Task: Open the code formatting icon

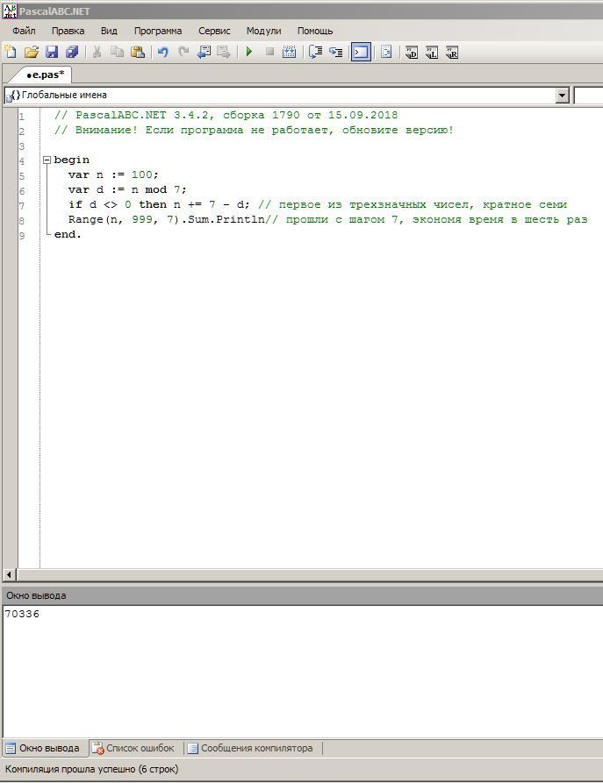Action: (386, 52)
